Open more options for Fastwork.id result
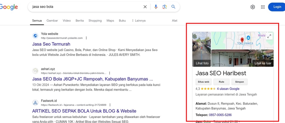 (110, 105)
